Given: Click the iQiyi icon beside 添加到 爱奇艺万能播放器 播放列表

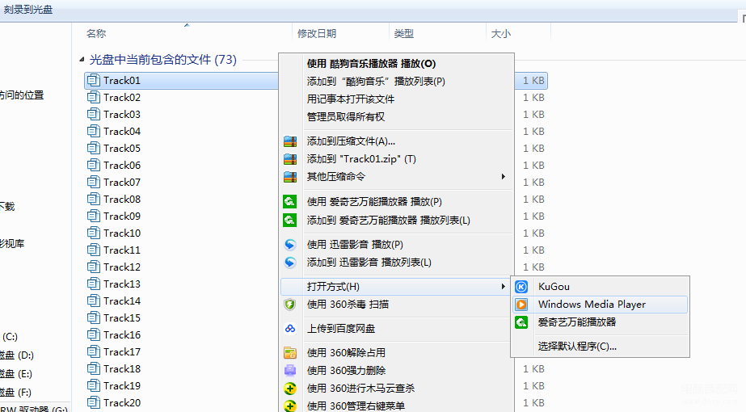Looking at the screenshot, I should 289,221.
